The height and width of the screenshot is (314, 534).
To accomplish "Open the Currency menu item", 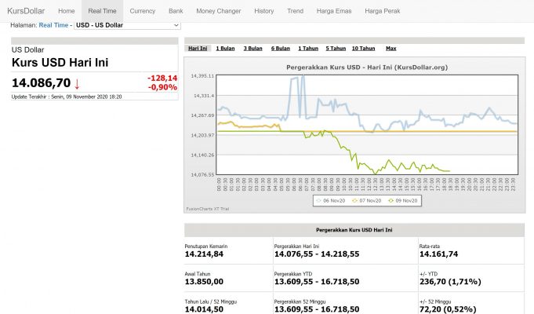I will point(142,11).
